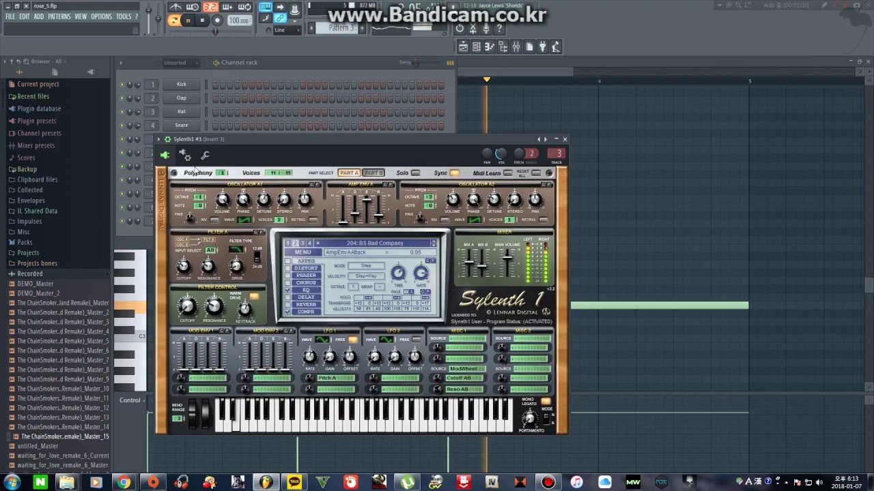The height and width of the screenshot is (491, 874).
Task: Select the CHORUS effect tab
Action: pos(306,283)
